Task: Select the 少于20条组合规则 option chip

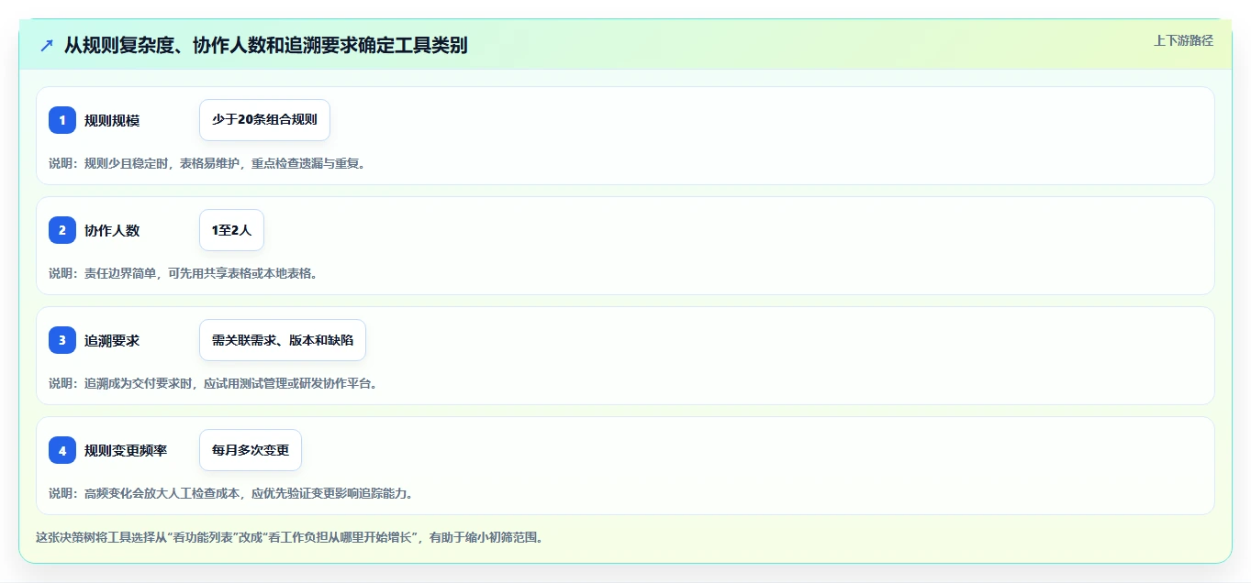Action: click(x=264, y=120)
